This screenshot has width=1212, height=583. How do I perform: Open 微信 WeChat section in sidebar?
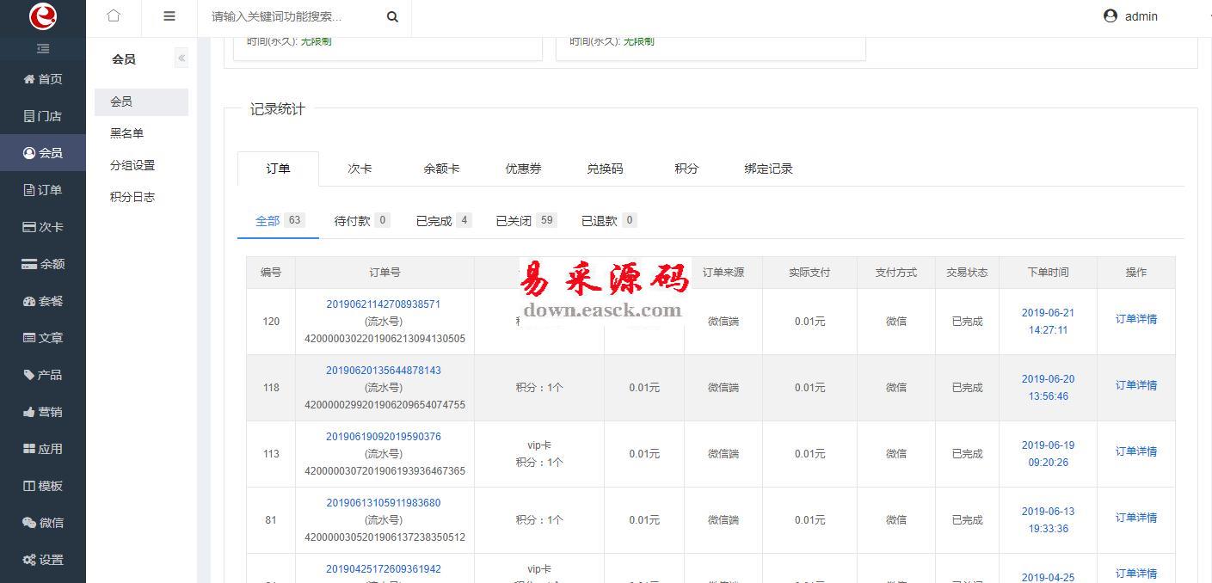[x=43, y=523]
